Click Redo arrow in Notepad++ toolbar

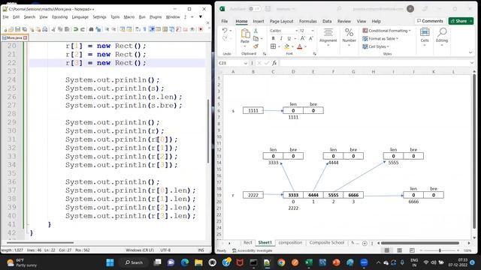[83, 29]
